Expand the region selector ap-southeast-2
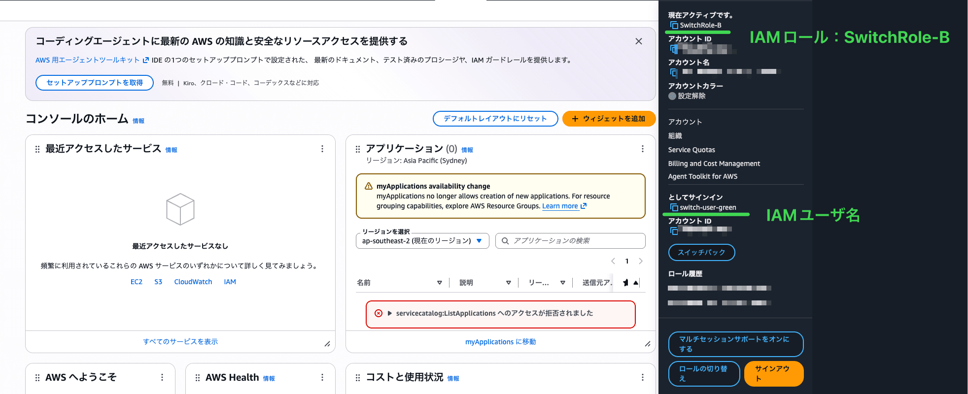The image size is (968, 394). coord(422,241)
